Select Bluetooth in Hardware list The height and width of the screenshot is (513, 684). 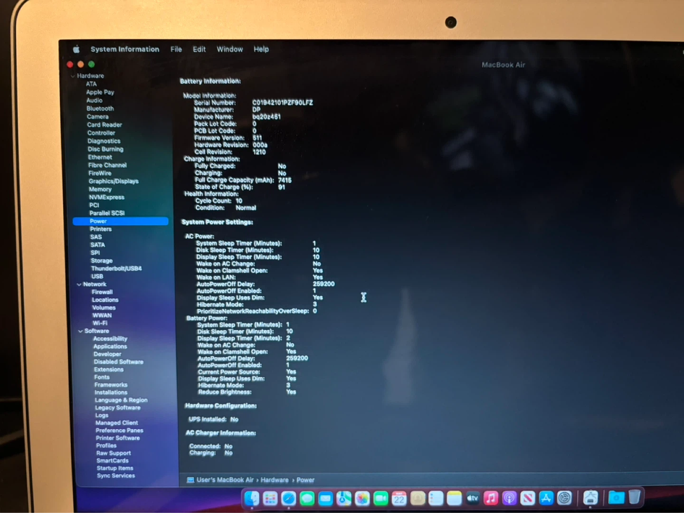pos(100,108)
